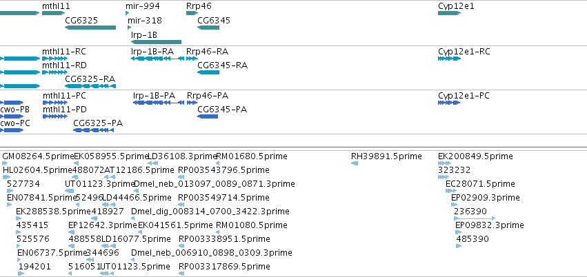Click the mthl11 gene arrow
Image resolution: width=587 pixels, height=277 pixels.
click(x=54, y=13)
